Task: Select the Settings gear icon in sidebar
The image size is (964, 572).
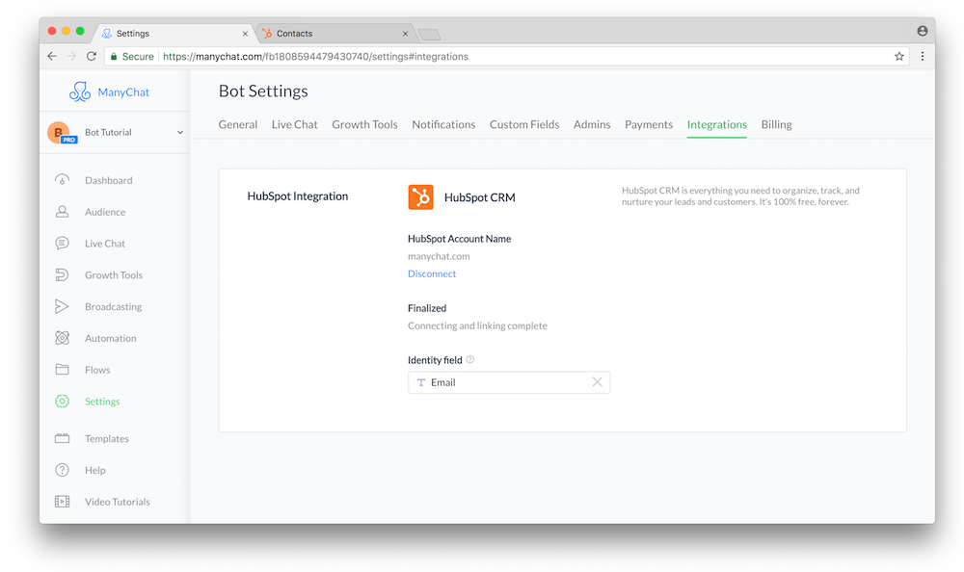Action: click(62, 402)
